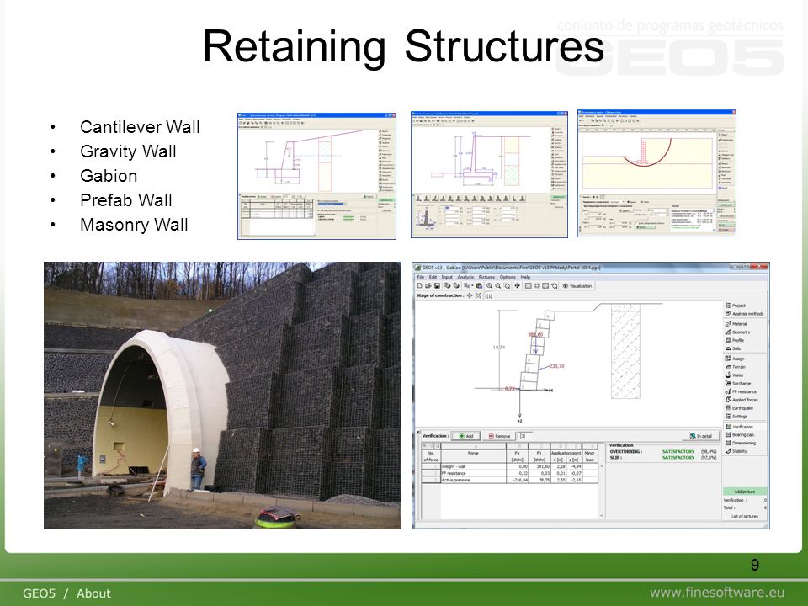Open Project in the side panel
Viewport: 808px width, 606px height.
coord(736,306)
